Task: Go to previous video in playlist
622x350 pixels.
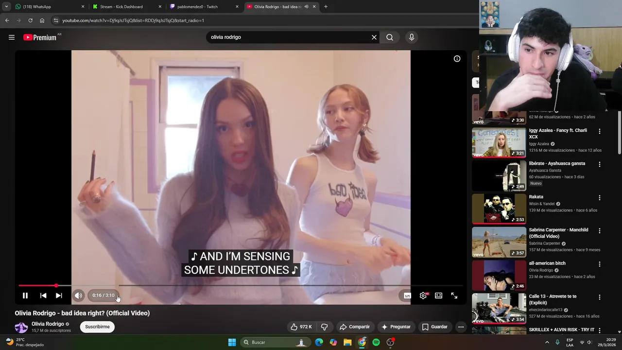Action: [43, 296]
